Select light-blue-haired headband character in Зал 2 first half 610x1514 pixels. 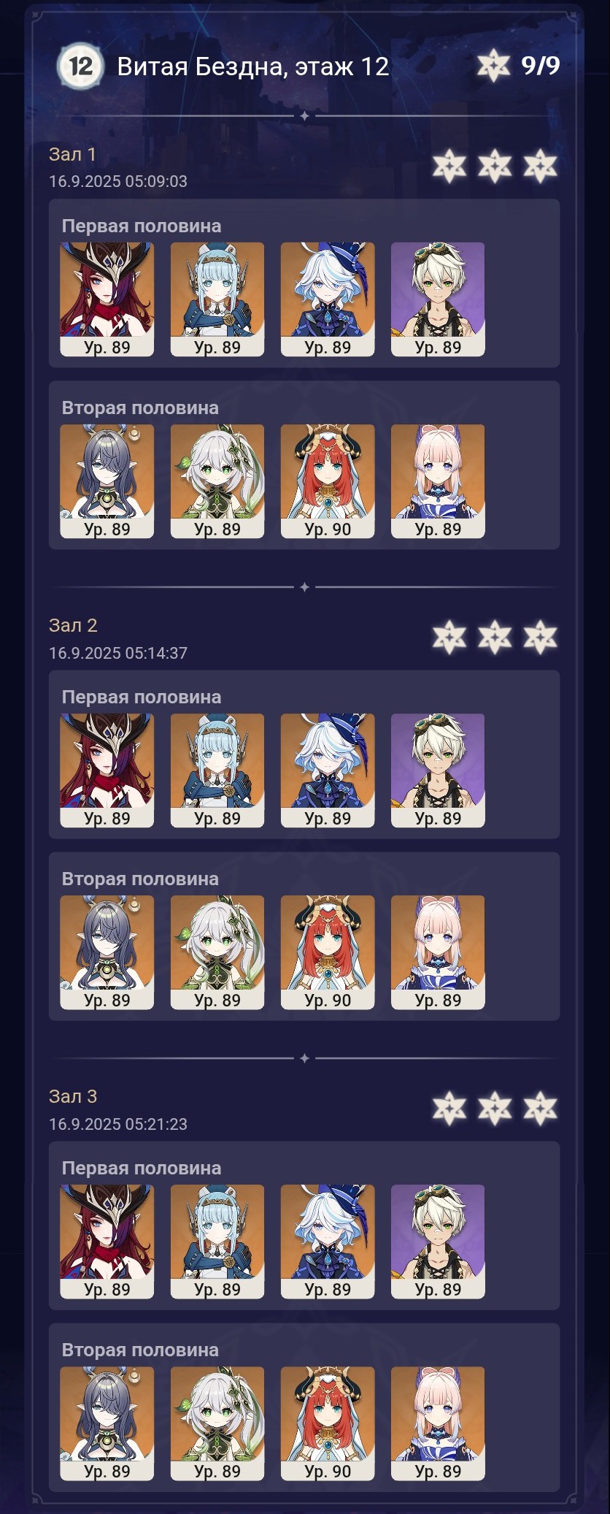(217, 771)
